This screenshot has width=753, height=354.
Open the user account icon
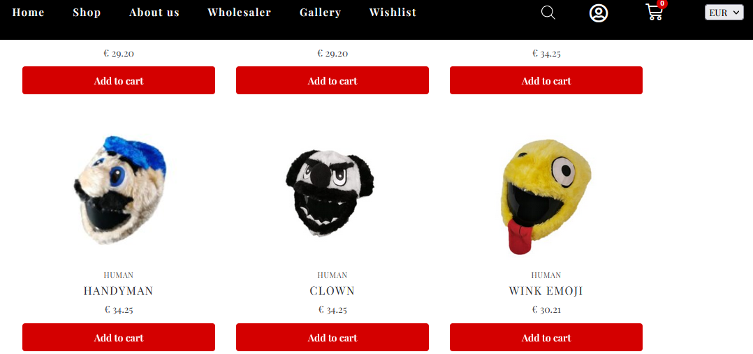tap(599, 13)
